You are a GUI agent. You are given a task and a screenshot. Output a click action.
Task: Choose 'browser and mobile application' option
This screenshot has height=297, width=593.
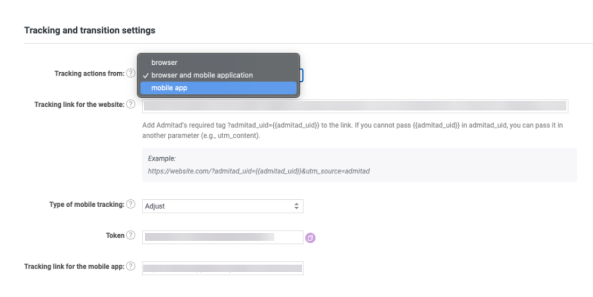(x=201, y=75)
